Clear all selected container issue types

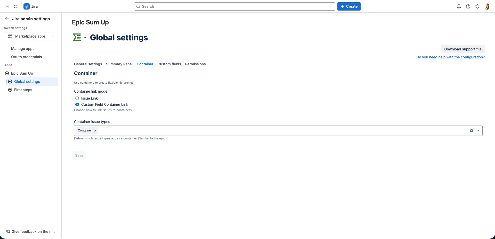point(471,131)
